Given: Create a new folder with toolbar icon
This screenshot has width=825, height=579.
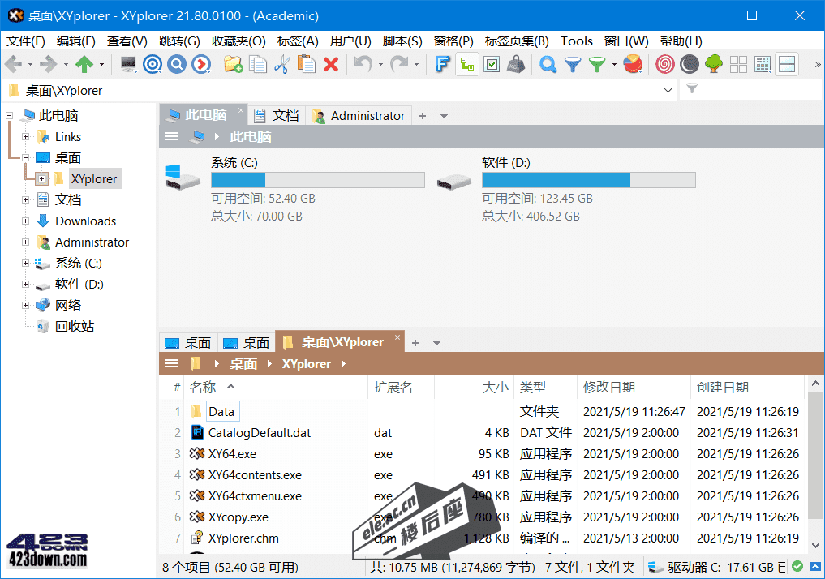Looking at the screenshot, I should tap(234, 65).
